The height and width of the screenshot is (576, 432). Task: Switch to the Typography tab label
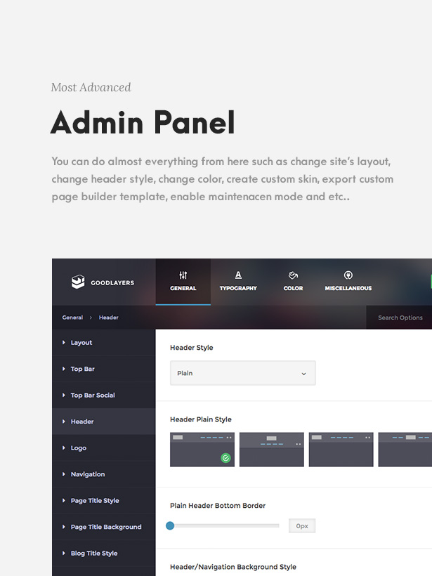(x=238, y=289)
